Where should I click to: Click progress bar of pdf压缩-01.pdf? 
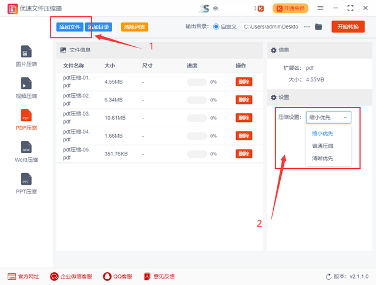(x=197, y=82)
